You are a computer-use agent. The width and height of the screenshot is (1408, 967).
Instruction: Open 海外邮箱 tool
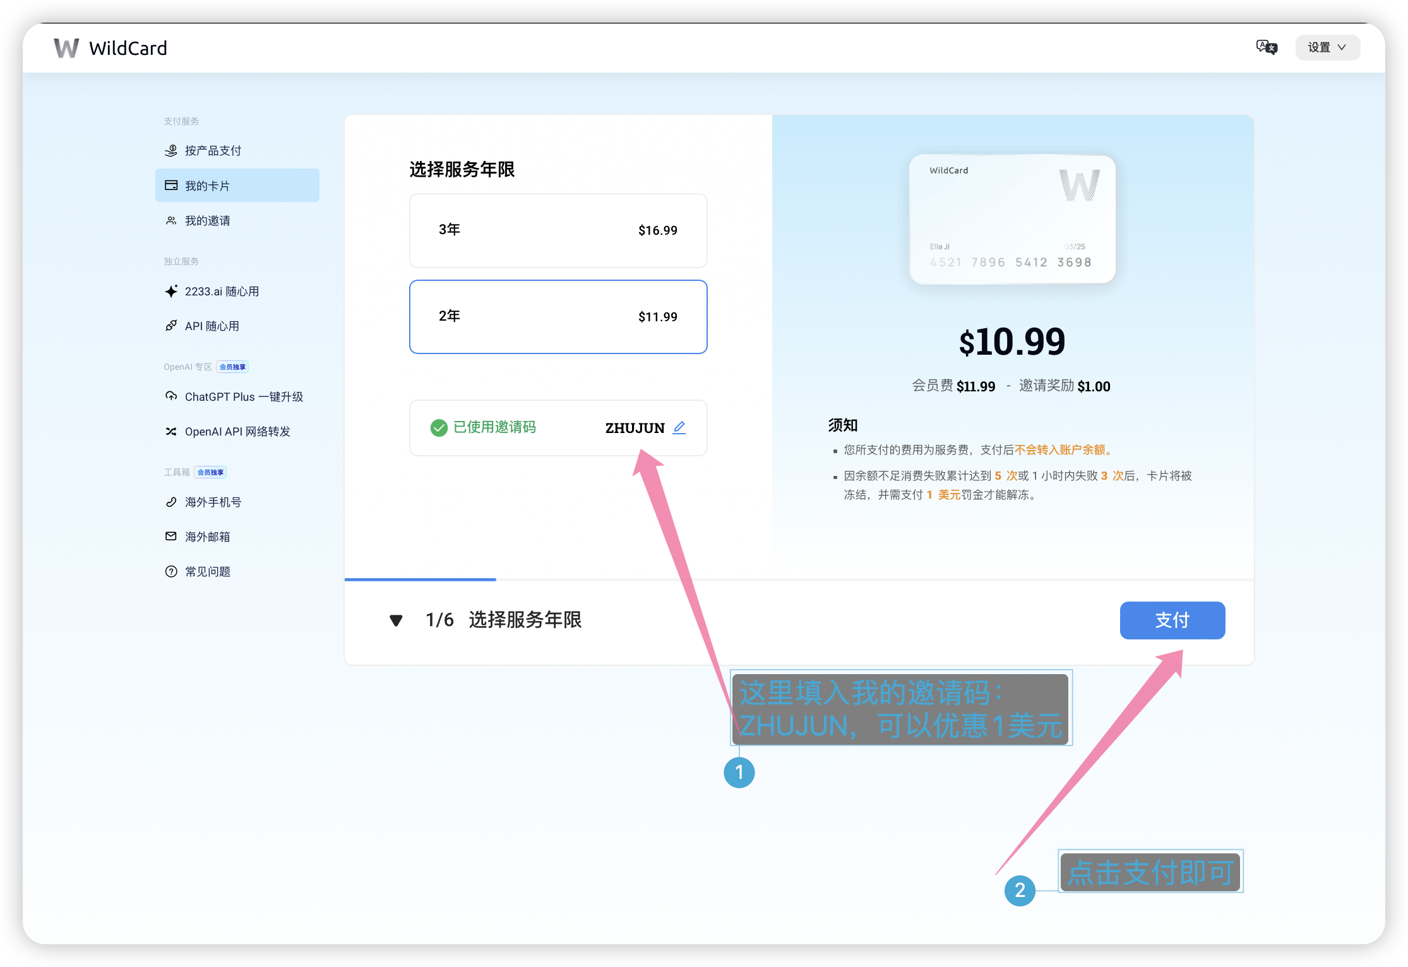point(237,537)
